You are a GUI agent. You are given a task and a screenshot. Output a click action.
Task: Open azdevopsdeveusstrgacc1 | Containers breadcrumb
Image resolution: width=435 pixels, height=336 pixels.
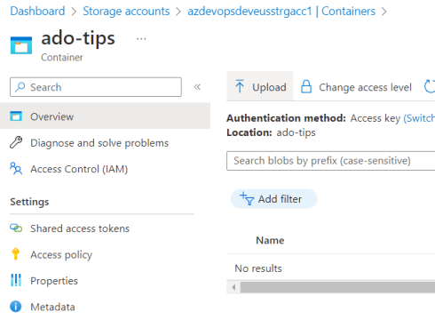coord(281,12)
